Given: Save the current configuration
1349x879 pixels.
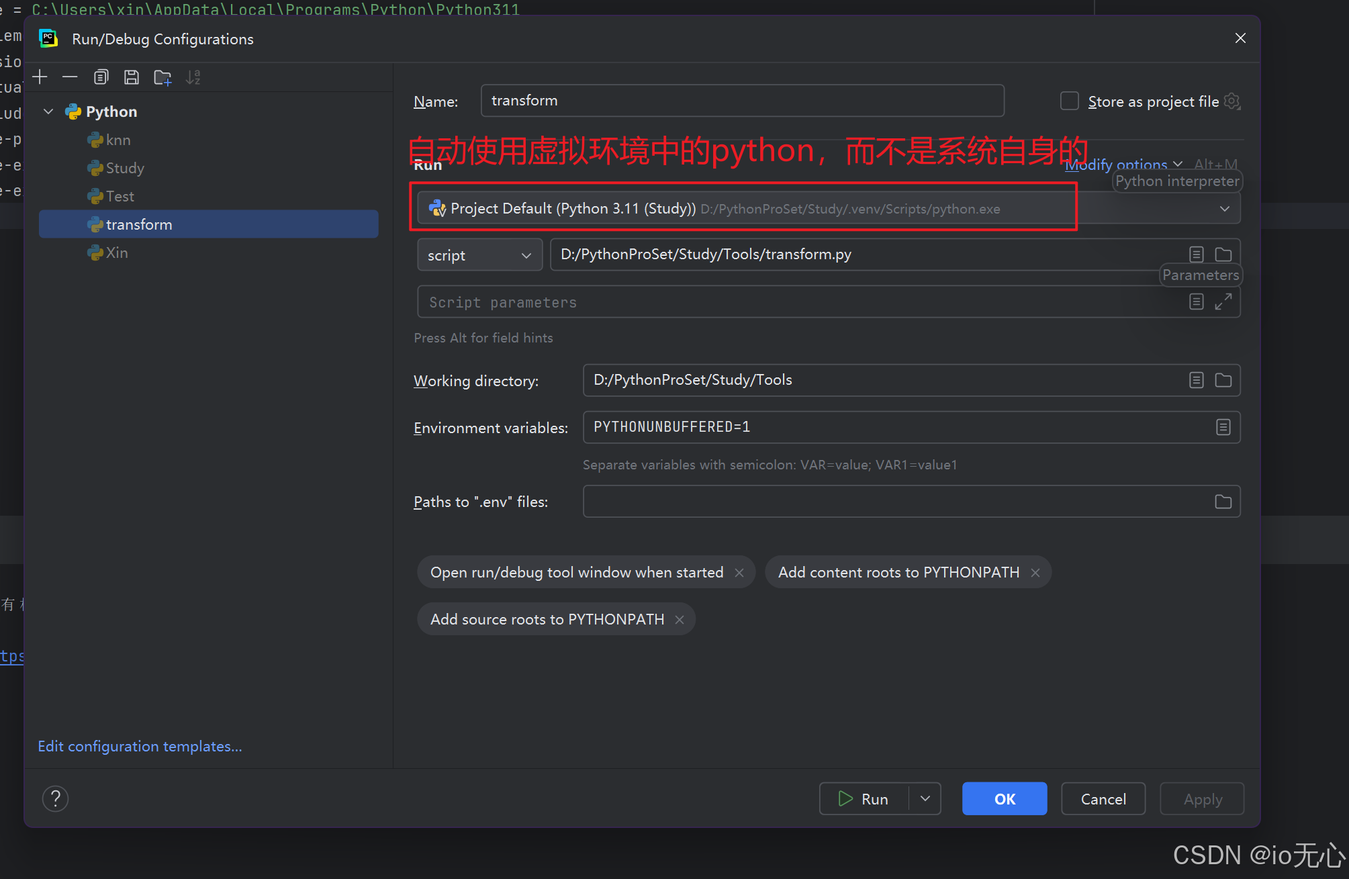Looking at the screenshot, I should click(x=131, y=77).
